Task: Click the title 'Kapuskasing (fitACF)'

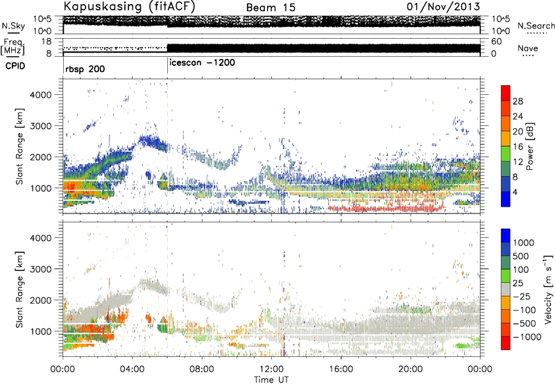Action: [129, 7]
